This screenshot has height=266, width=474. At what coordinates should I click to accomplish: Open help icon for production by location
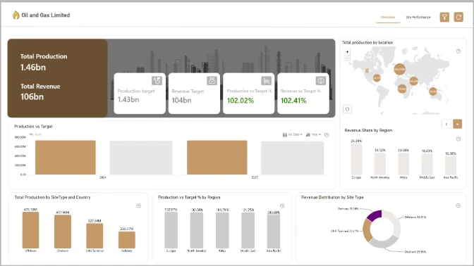458,51
